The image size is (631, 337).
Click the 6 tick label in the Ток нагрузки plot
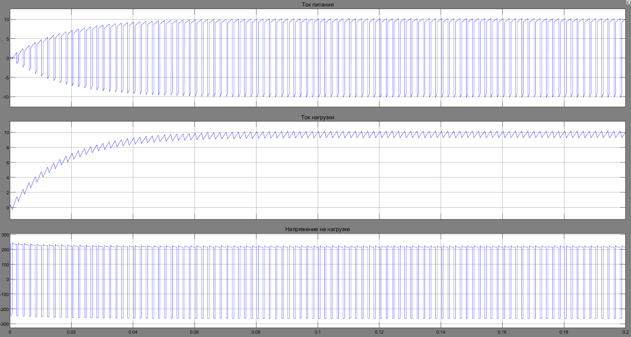8,163
